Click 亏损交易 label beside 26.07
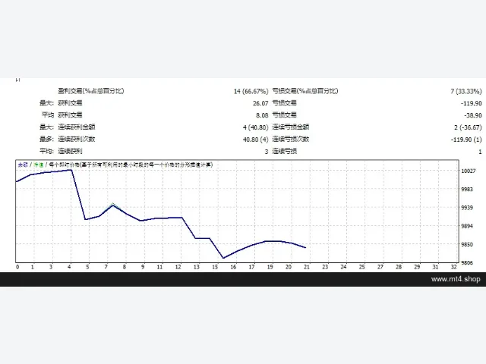 pos(284,103)
